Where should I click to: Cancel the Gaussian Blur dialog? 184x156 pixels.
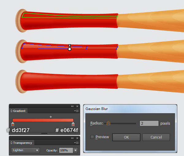point(156,137)
